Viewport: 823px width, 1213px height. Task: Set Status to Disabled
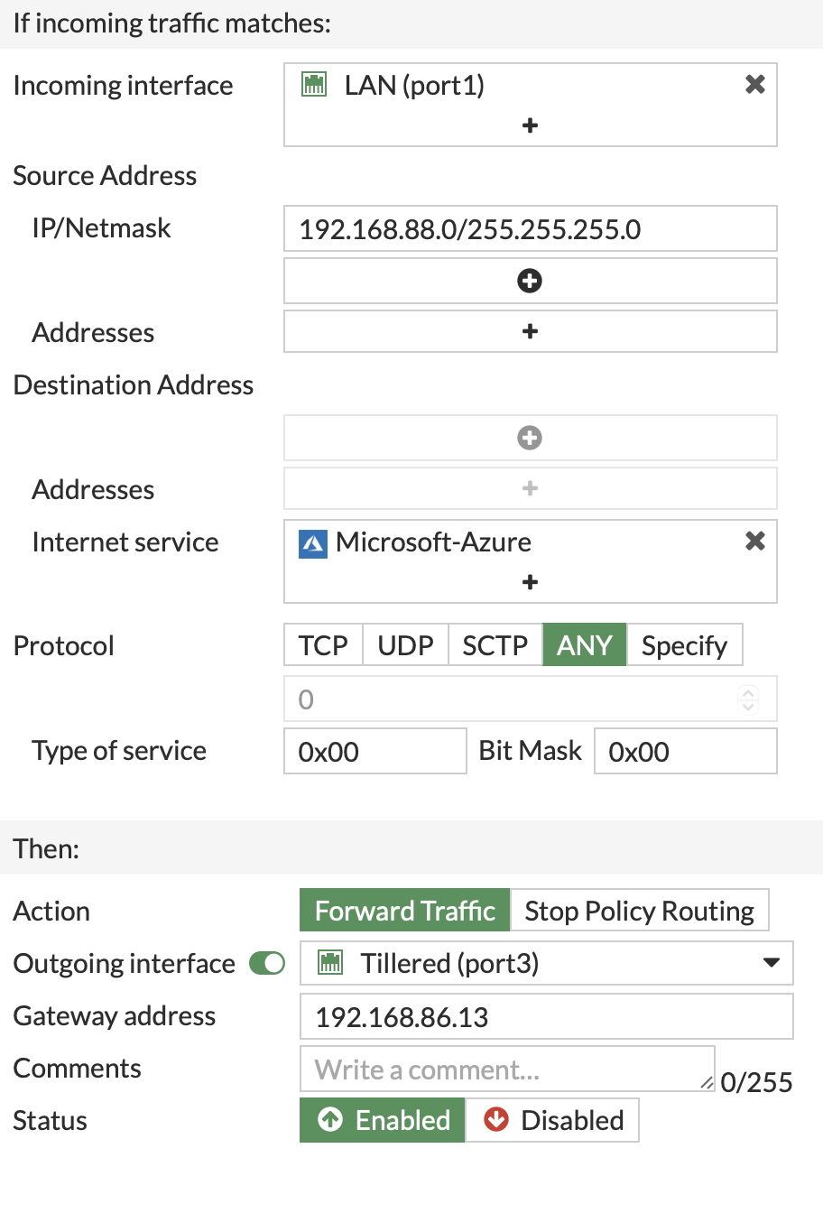click(551, 1120)
